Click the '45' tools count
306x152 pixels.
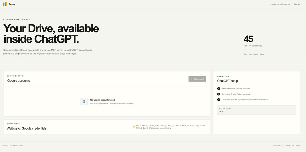(248, 39)
